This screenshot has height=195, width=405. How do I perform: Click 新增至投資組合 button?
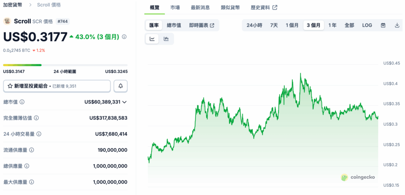(x=57, y=86)
